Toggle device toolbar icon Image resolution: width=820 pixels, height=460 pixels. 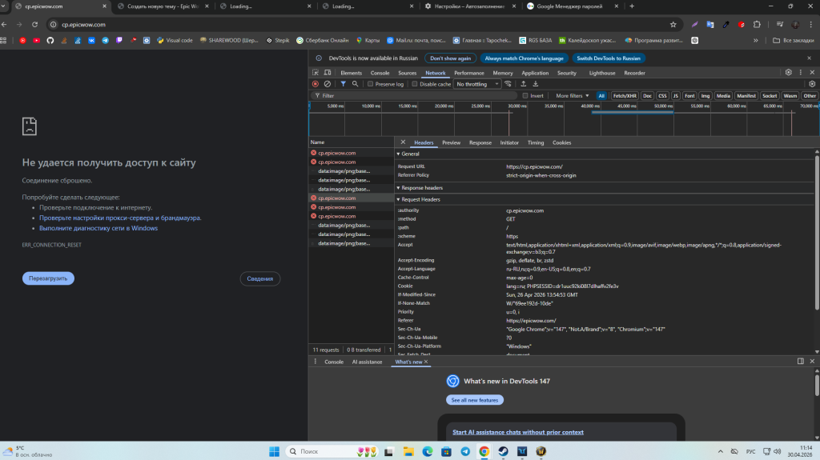[328, 73]
